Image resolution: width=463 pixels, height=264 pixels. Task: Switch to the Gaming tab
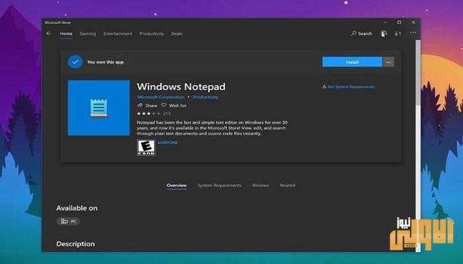(87, 34)
